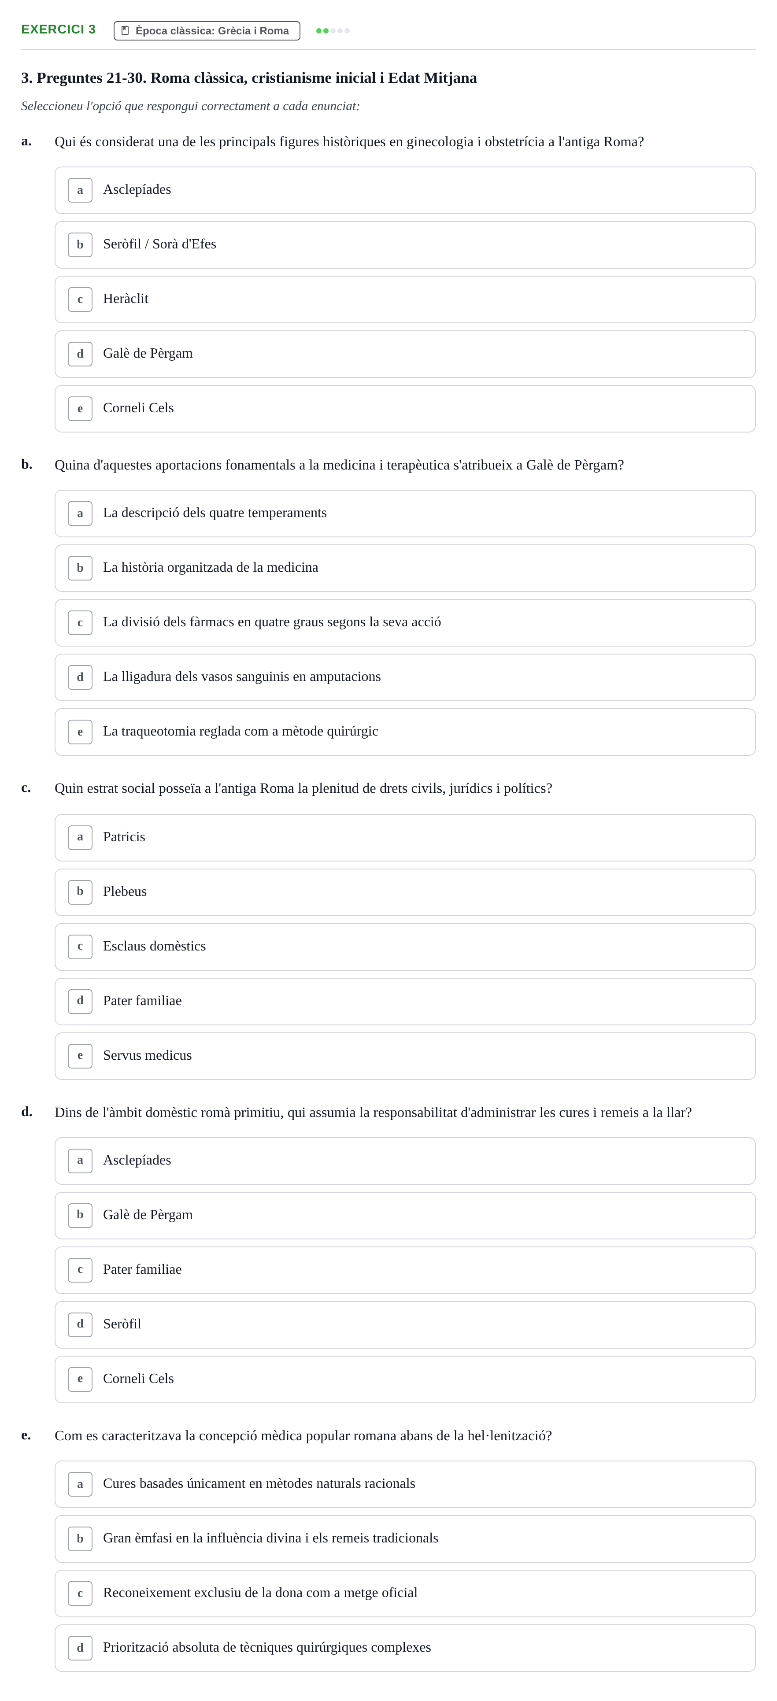Choose the Plebeus answer option
The width and height of the screenshot is (777, 1701).
tap(405, 892)
